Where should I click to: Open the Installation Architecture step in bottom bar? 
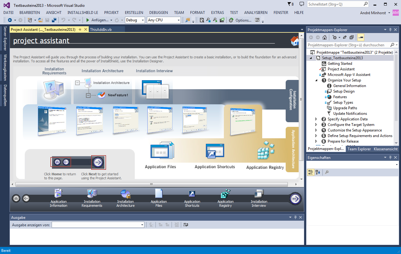click(x=125, y=198)
